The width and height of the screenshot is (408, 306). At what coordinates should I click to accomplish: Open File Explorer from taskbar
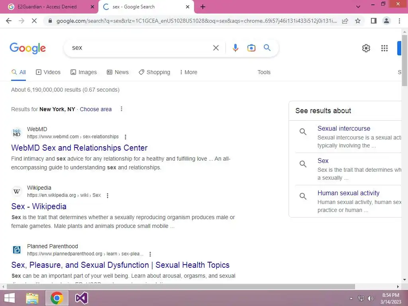32,298
